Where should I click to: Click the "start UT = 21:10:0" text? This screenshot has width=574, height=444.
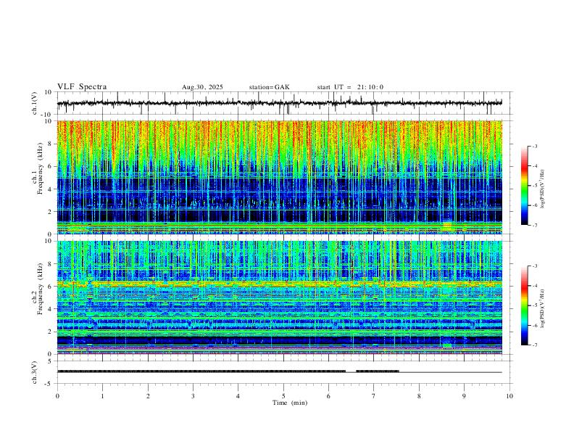tap(350, 87)
